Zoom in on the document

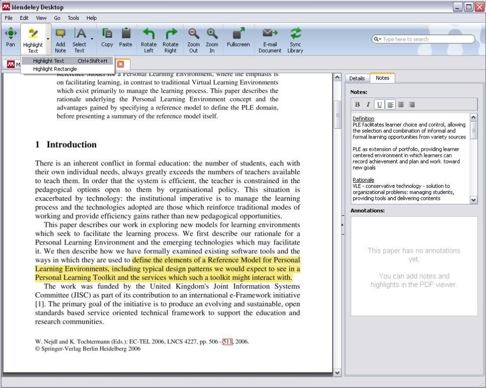pyautogui.click(x=212, y=40)
